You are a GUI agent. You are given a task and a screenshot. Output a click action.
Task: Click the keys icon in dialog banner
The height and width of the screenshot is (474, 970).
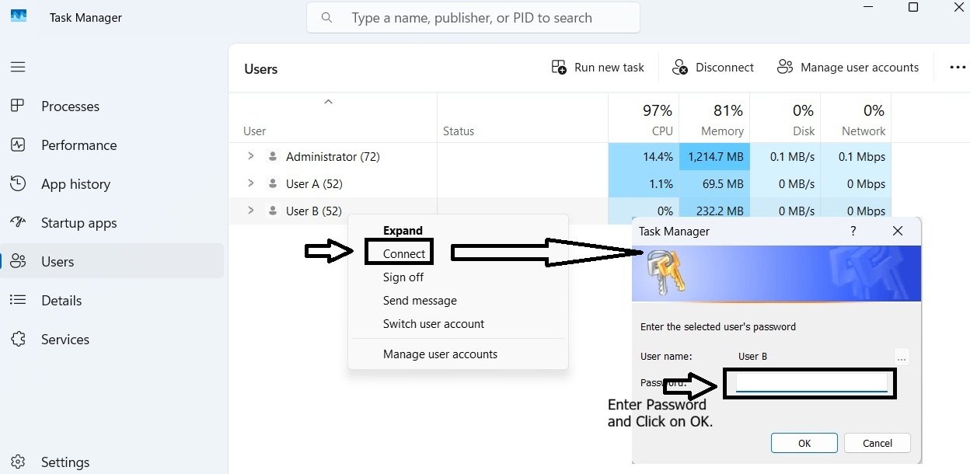click(667, 274)
